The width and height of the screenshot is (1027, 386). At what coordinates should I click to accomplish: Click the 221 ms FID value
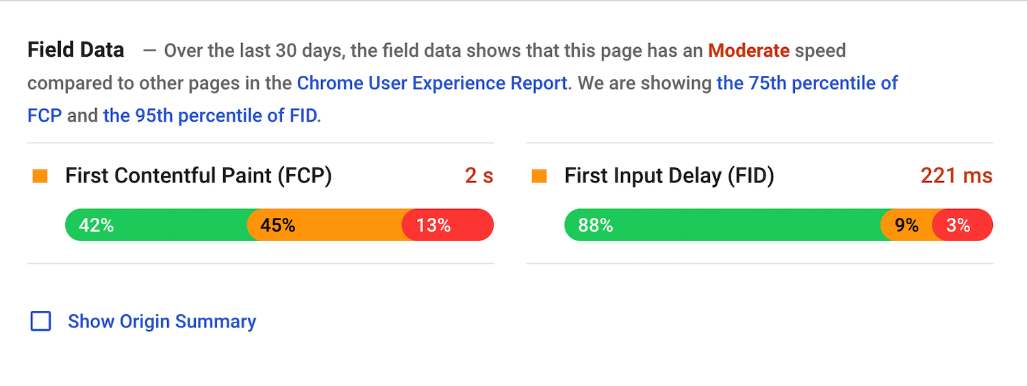click(956, 176)
